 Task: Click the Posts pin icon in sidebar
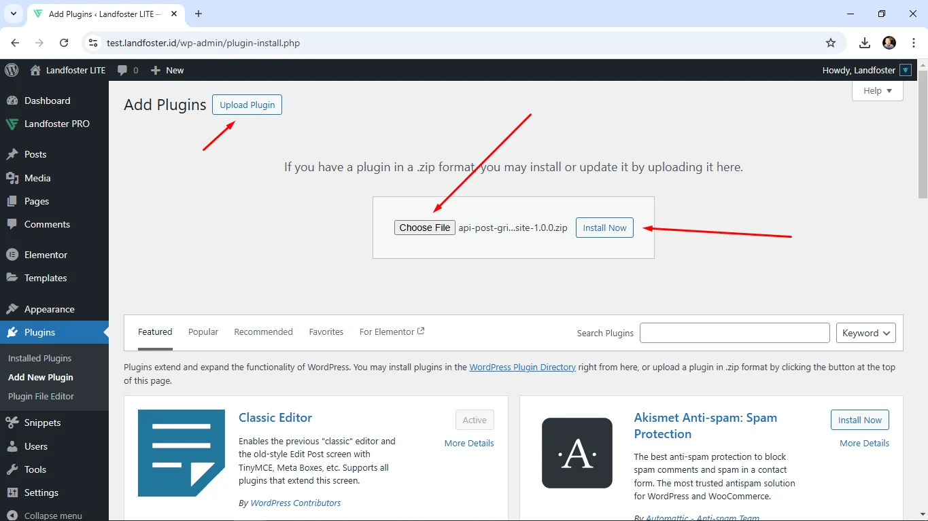click(x=12, y=154)
